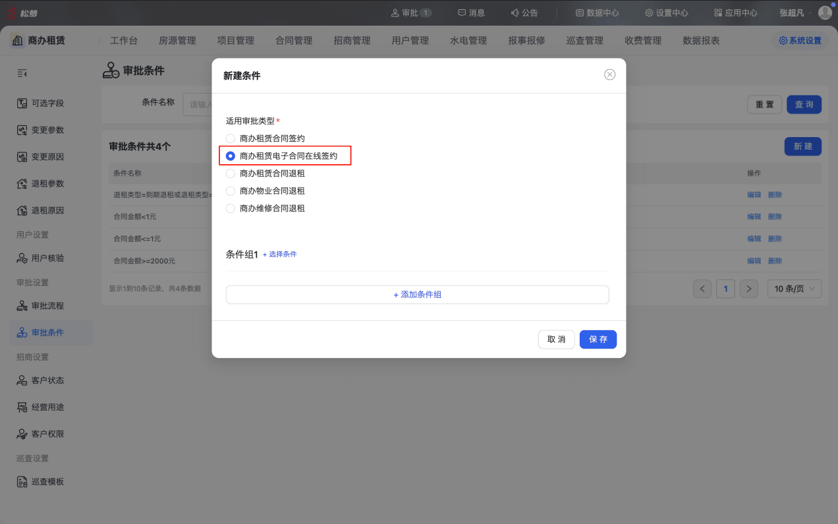Click 保存 button in dialog
Image resolution: width=838 pixels, height=524 pixels.
click(598, 339)
